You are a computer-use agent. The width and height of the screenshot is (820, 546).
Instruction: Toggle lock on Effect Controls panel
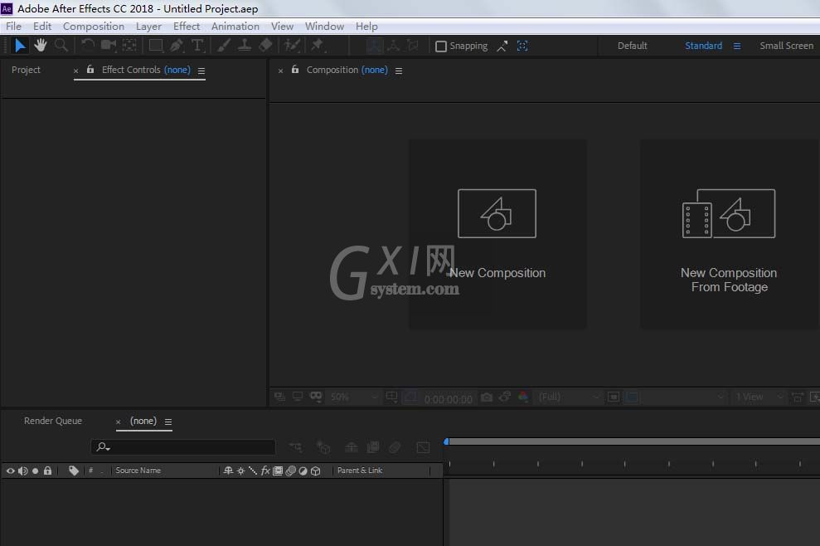[90, 69]
